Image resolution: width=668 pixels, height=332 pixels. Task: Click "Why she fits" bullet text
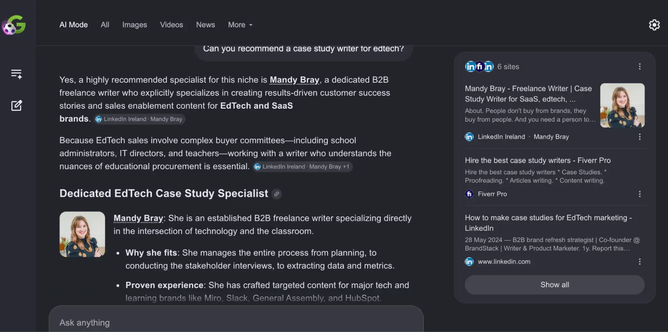[x=151, y=253]
